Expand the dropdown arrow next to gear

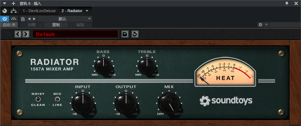pyautogui.click(x=266, y=25)
